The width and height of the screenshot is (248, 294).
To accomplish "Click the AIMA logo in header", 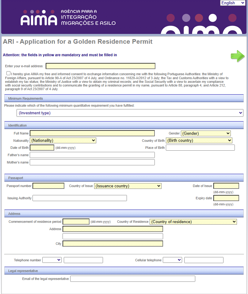I will [68, 17].
